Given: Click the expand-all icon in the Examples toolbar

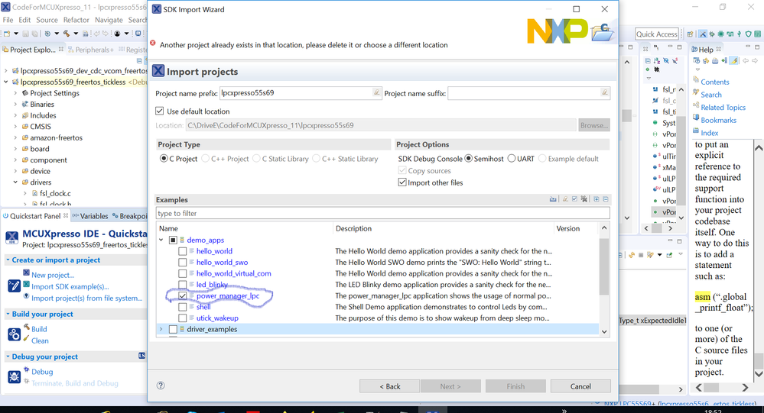Looking at the screenshot, I should [x=597, y=199].
